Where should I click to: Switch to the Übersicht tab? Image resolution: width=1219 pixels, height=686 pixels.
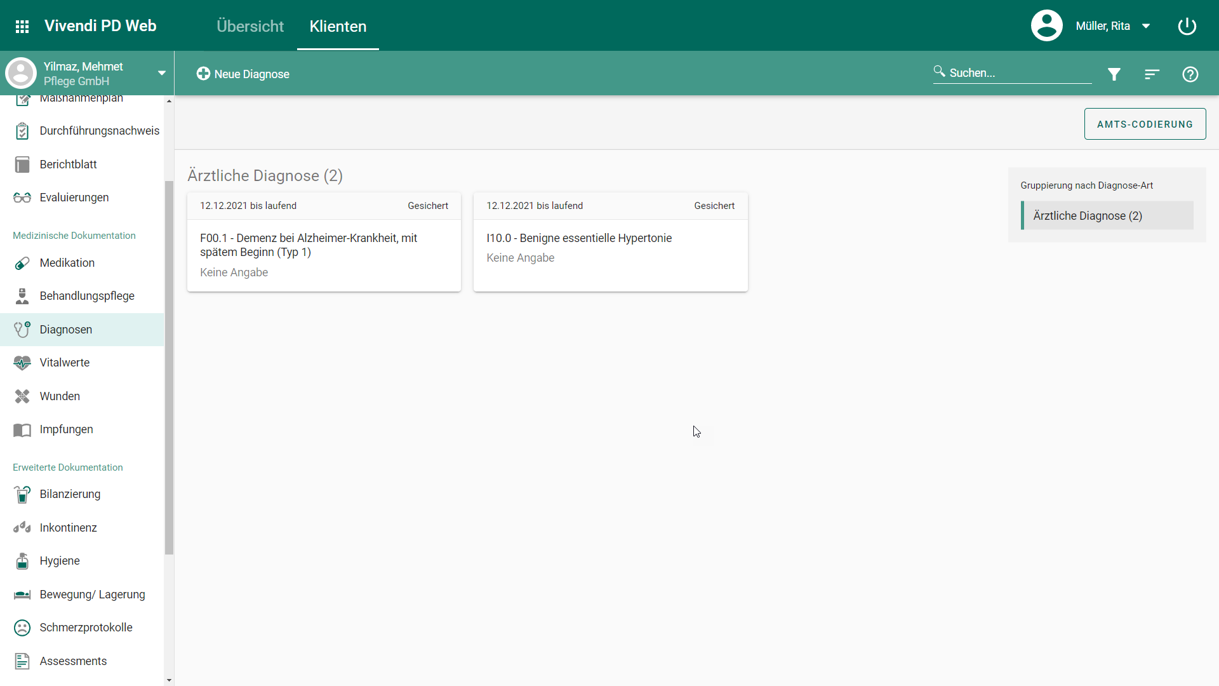pyautogui.click(x=250, y=26)
